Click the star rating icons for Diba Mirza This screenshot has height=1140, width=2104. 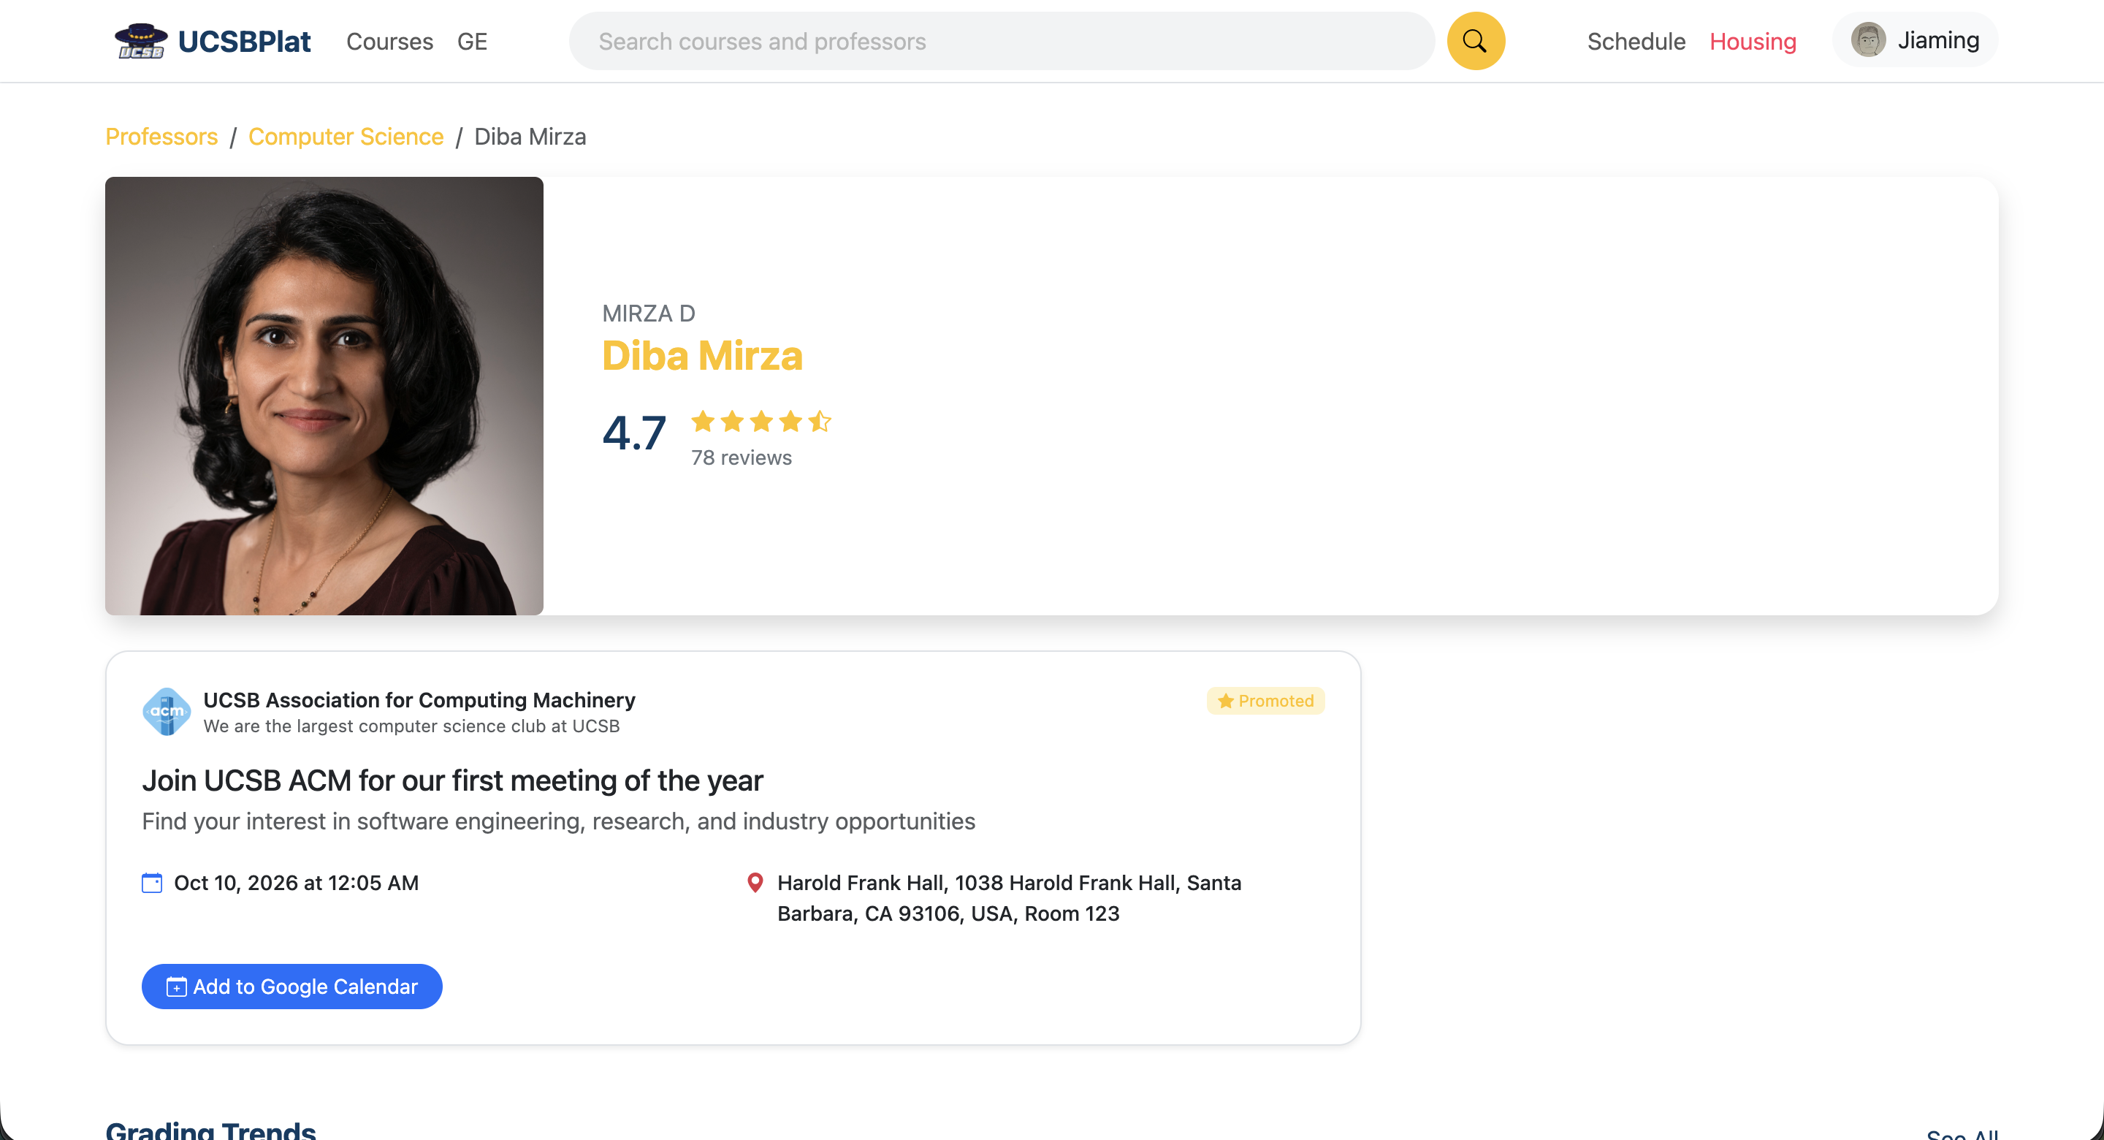click(761, 421)
